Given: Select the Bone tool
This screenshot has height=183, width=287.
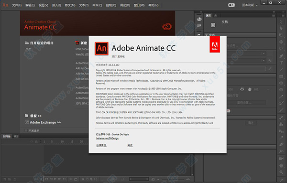Looking at the screenshot, I should 281,118.
